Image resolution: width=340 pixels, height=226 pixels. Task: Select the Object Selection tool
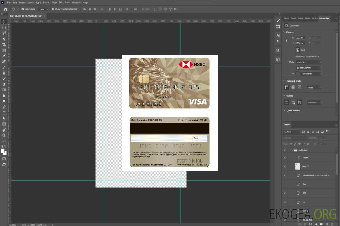point(4,39)
